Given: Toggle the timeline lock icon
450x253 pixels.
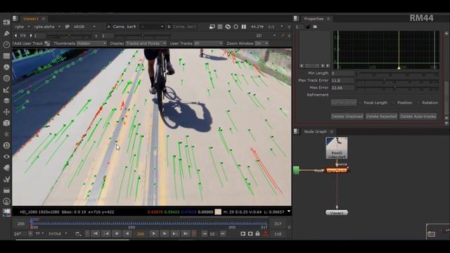Looking at the screenshot, I should (257, 234).
